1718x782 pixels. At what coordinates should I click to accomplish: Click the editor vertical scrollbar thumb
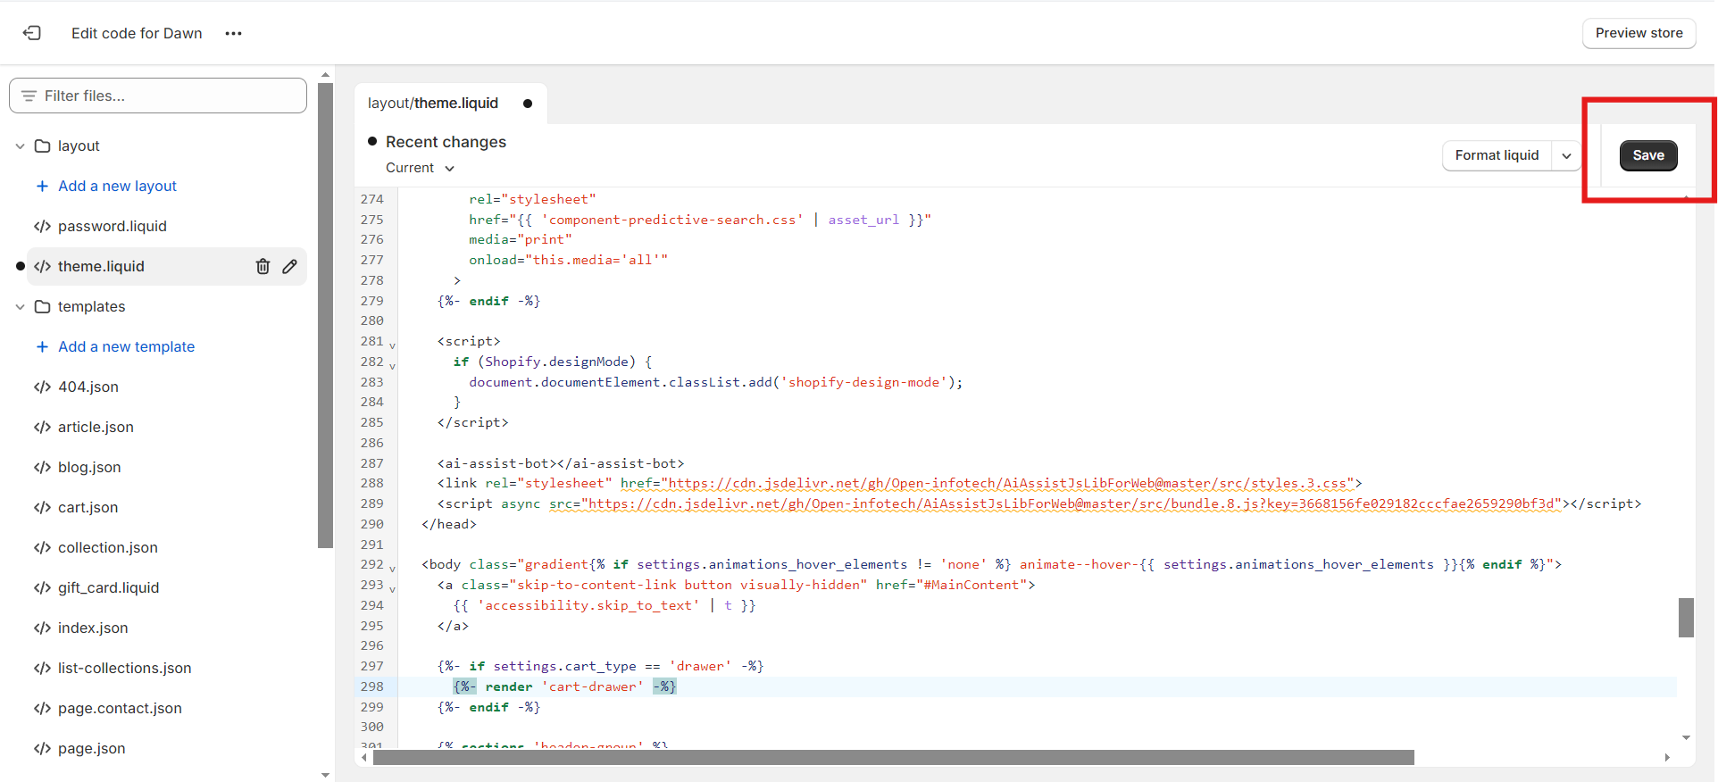coord(1686,617)
